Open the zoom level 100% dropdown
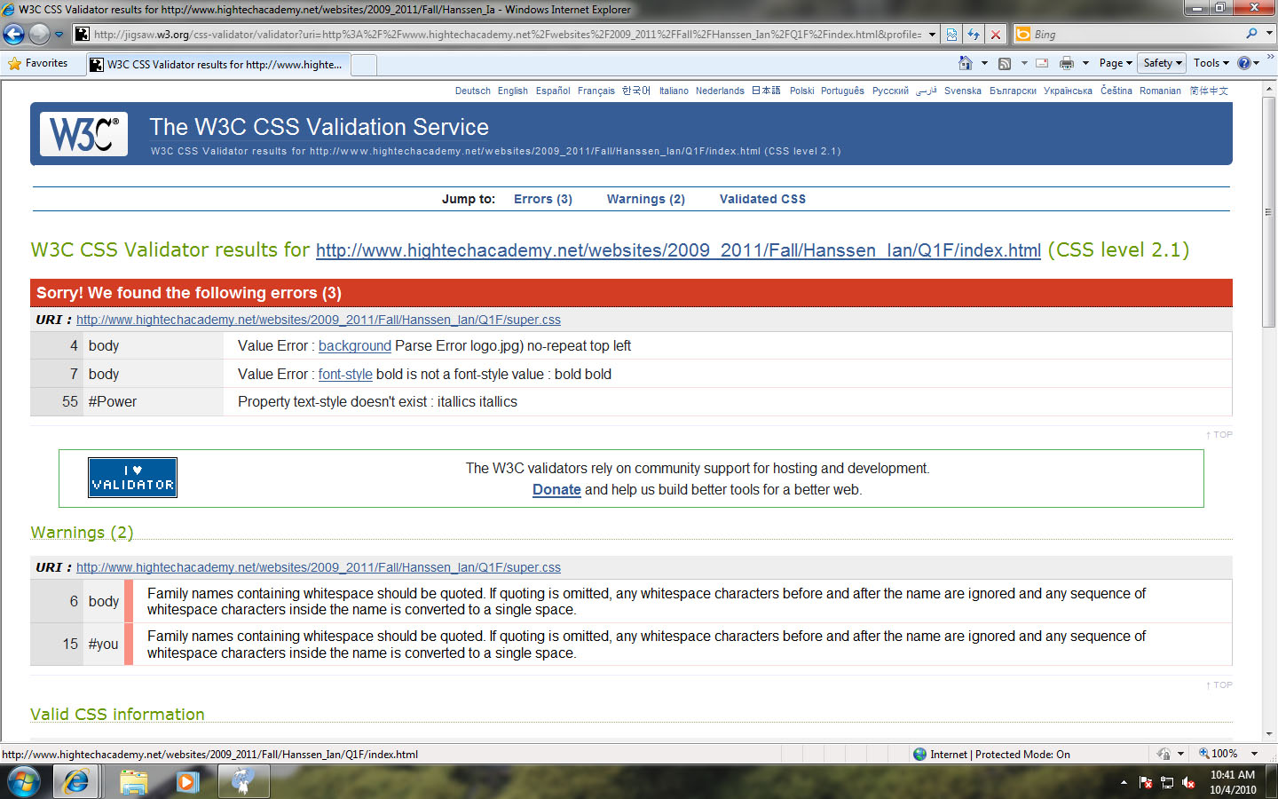This screenshot has width=1278, height=799. point(1228,754)
